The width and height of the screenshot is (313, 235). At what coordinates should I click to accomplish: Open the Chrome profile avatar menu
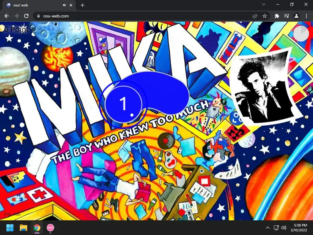[x=296, y=16]
